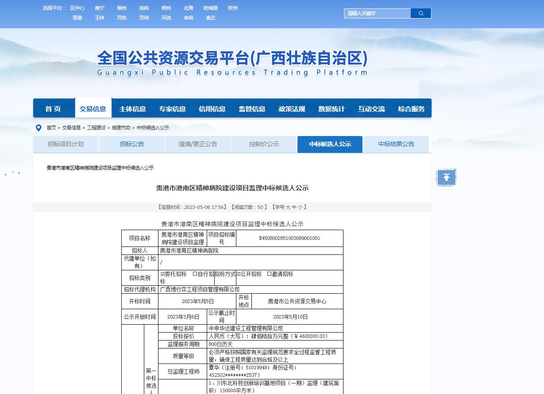Click 工程建设 breadcrumb link
The image size is (544, 394).
pyautogui.click(x=96, y=128)
